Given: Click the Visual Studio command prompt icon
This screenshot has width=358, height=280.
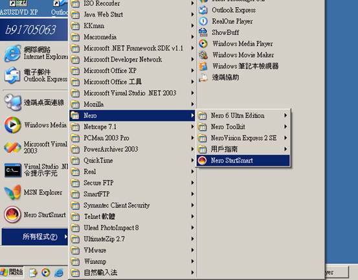Looking at the screenshot, I should pyautogui.click(x=12, y=170).
